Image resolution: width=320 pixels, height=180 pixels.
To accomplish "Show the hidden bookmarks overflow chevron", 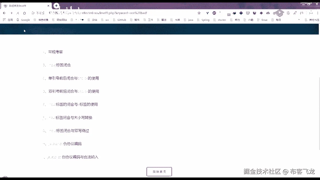I will tap(299, 20).
